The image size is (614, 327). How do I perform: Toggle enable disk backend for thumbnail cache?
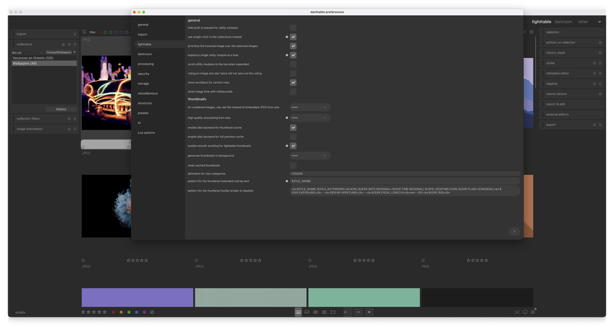point(293,128)
